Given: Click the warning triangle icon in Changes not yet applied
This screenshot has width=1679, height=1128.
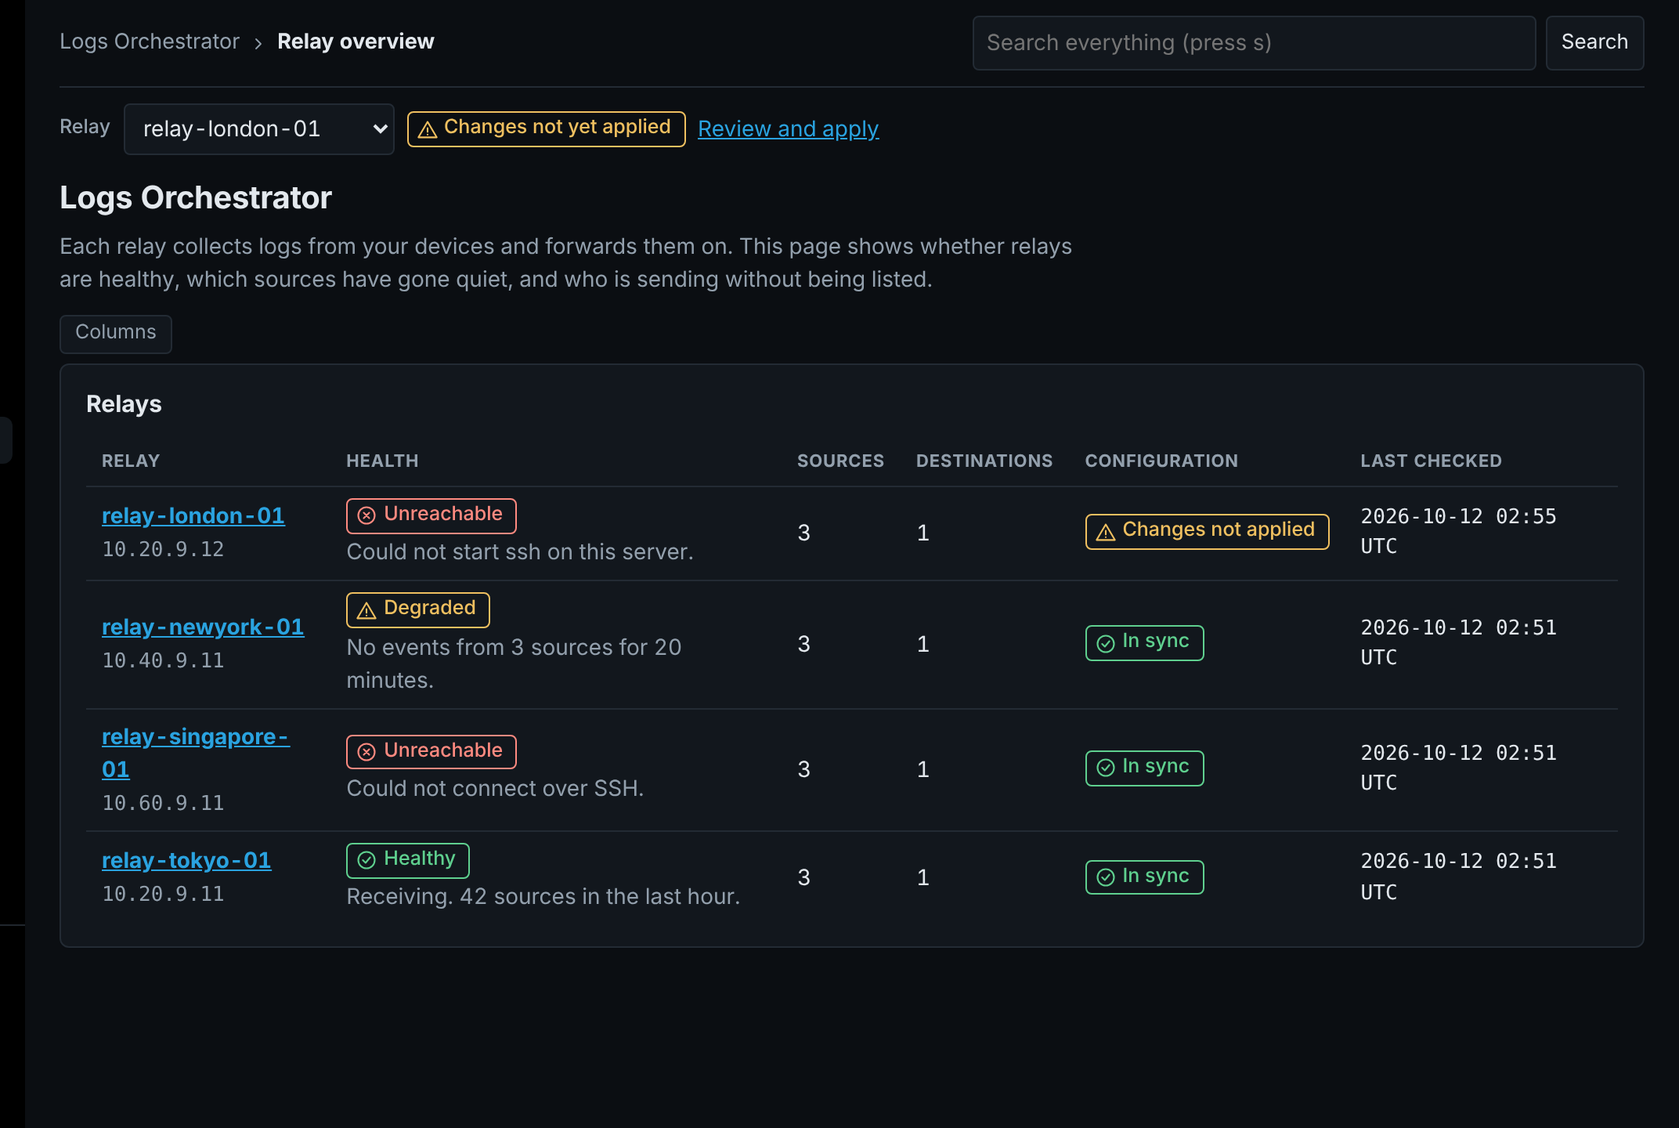Looking at the screenshot, I should click(428, 129).
